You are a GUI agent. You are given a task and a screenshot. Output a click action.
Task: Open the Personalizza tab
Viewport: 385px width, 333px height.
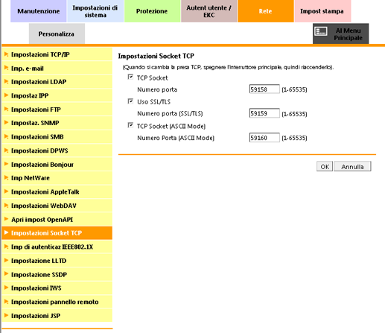tap(57, 34)
